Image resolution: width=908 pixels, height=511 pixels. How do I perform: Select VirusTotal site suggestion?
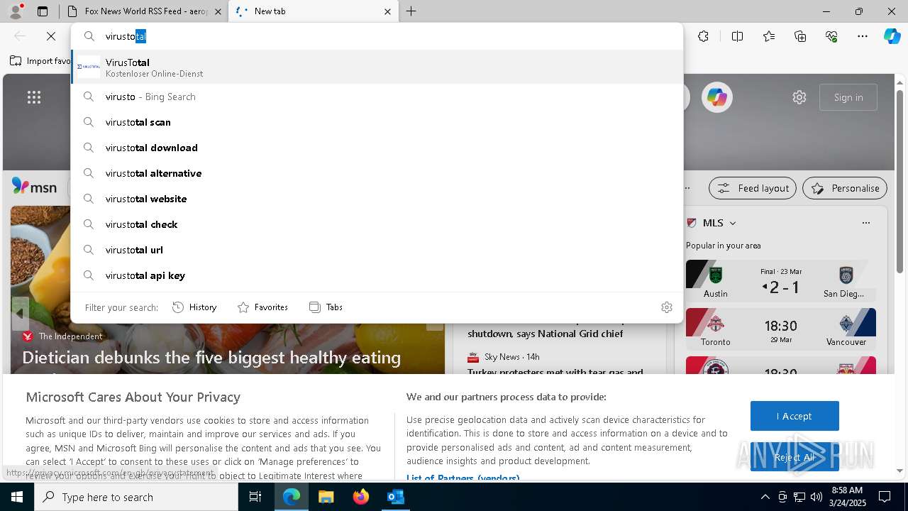click(377, 67)
